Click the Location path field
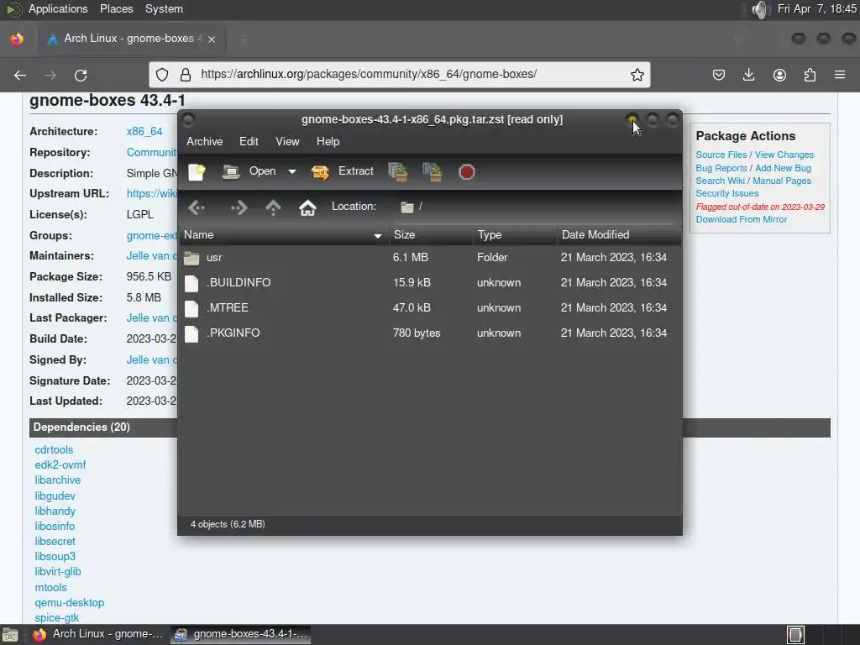The width and height of the screenshot is (860, 645). pos(537,207)
